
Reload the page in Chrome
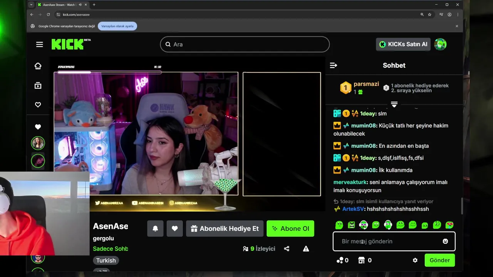click(x=48, y=15)
